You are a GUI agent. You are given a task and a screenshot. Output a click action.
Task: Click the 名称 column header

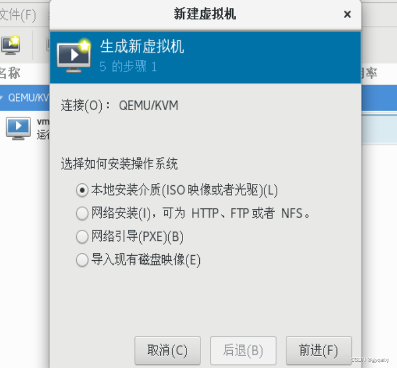point(10,73)
